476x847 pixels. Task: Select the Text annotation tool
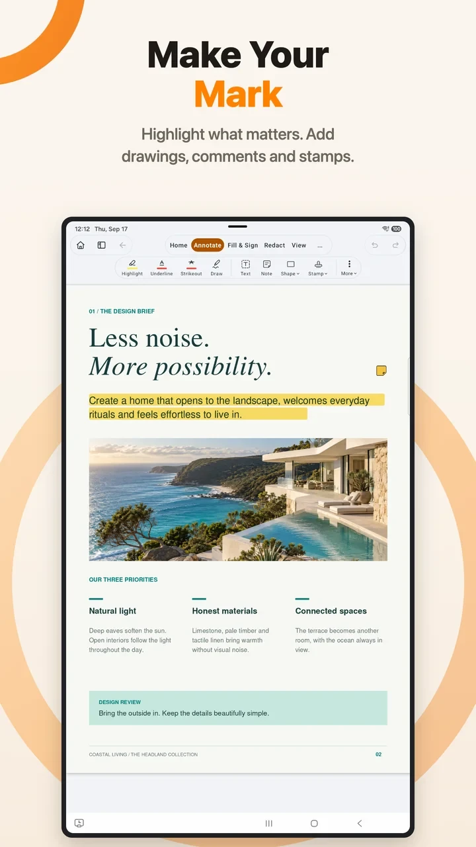coord(245,267)
